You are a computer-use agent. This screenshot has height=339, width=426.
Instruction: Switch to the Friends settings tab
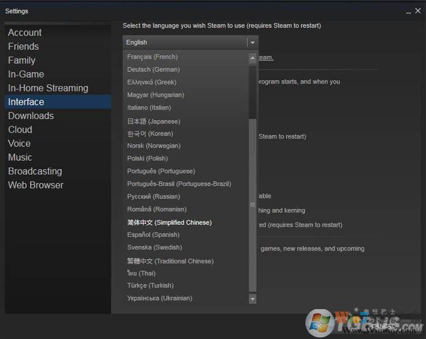[23, 46]
